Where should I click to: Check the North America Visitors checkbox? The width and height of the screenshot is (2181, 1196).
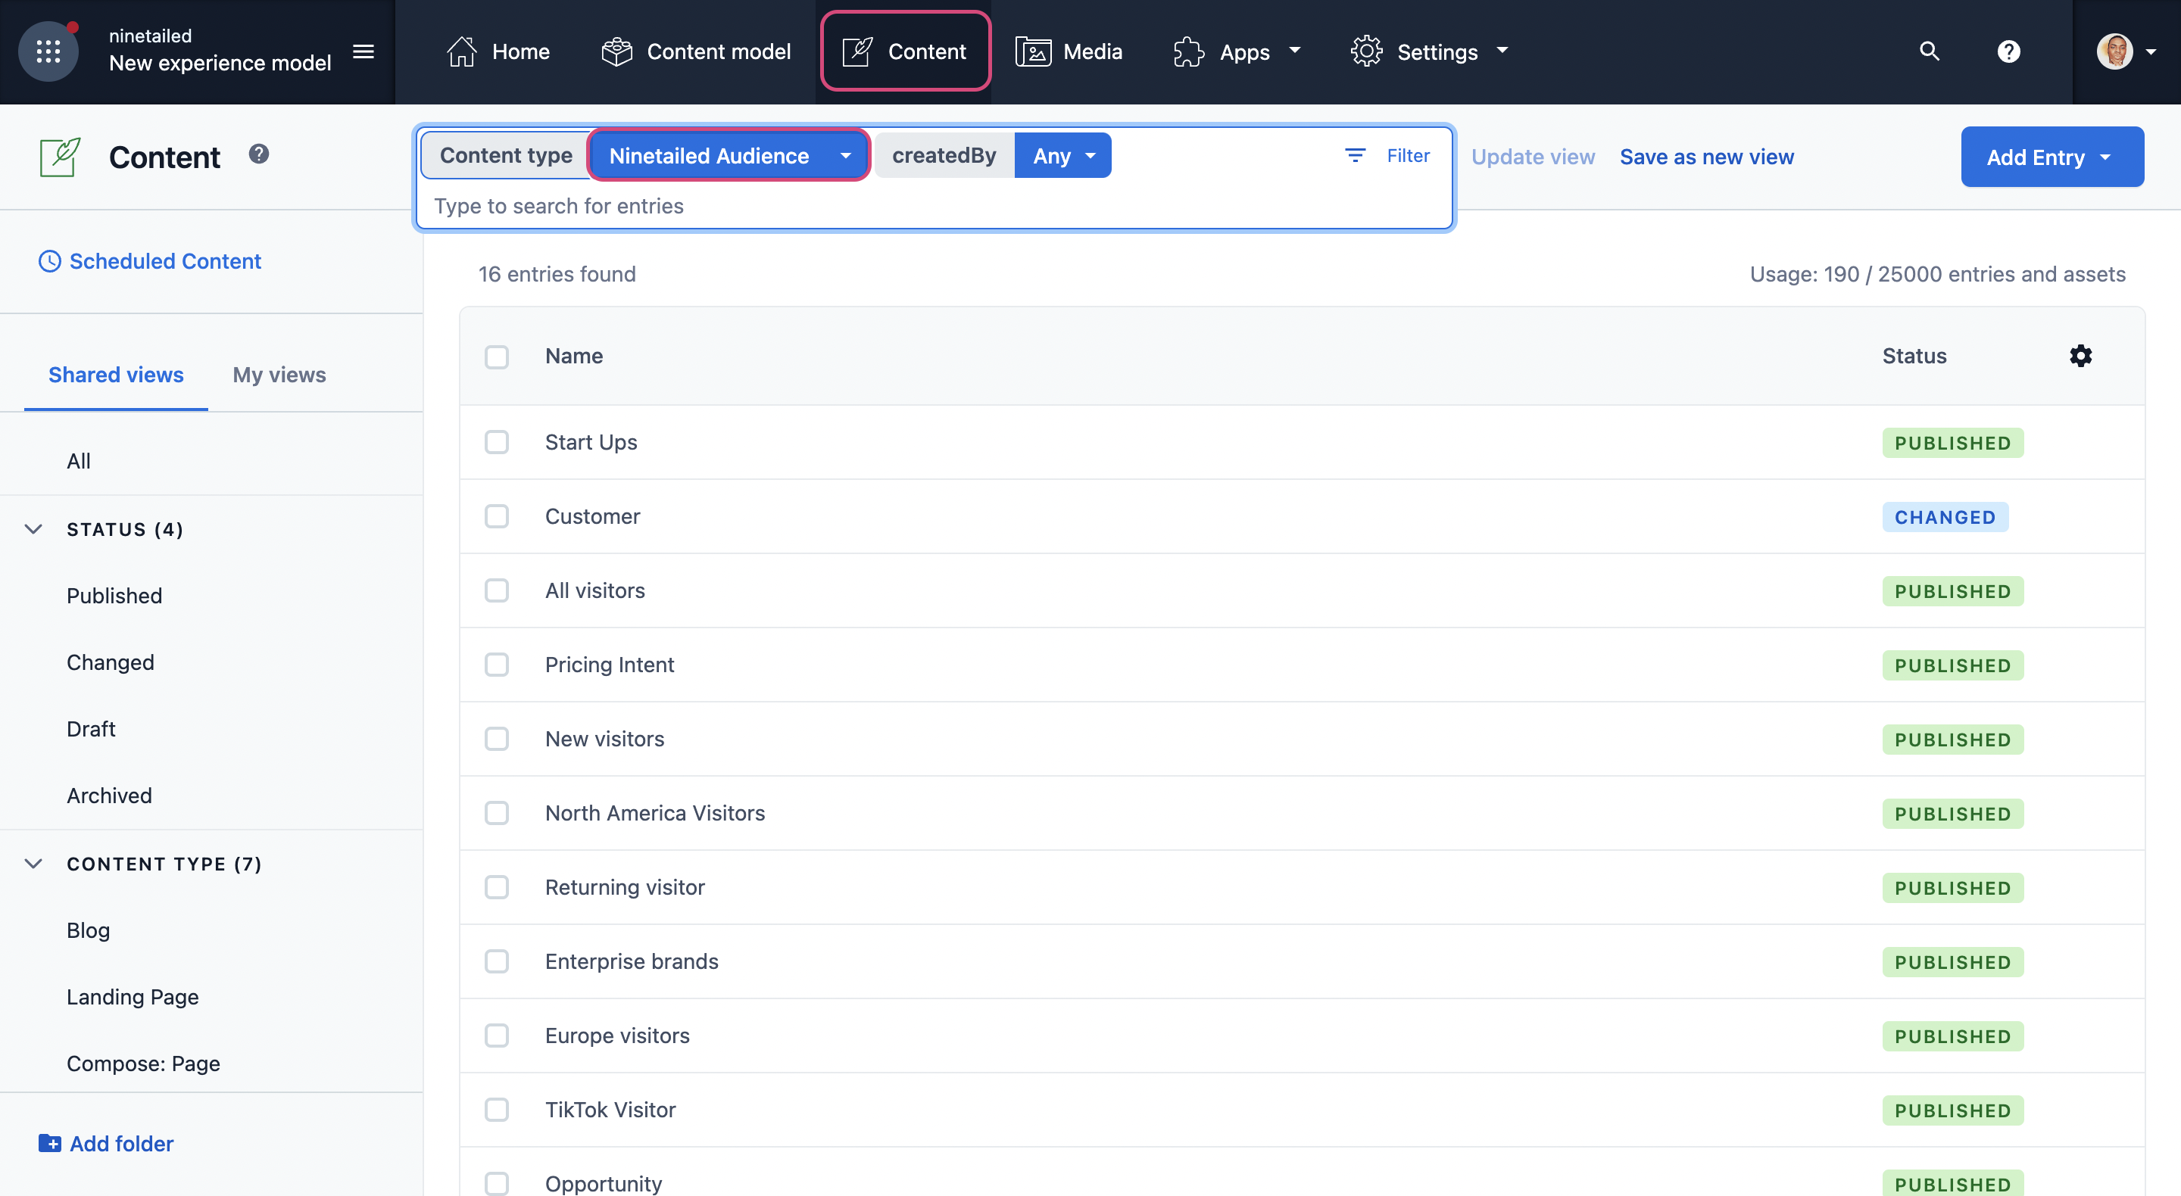(x=497, y=812)
